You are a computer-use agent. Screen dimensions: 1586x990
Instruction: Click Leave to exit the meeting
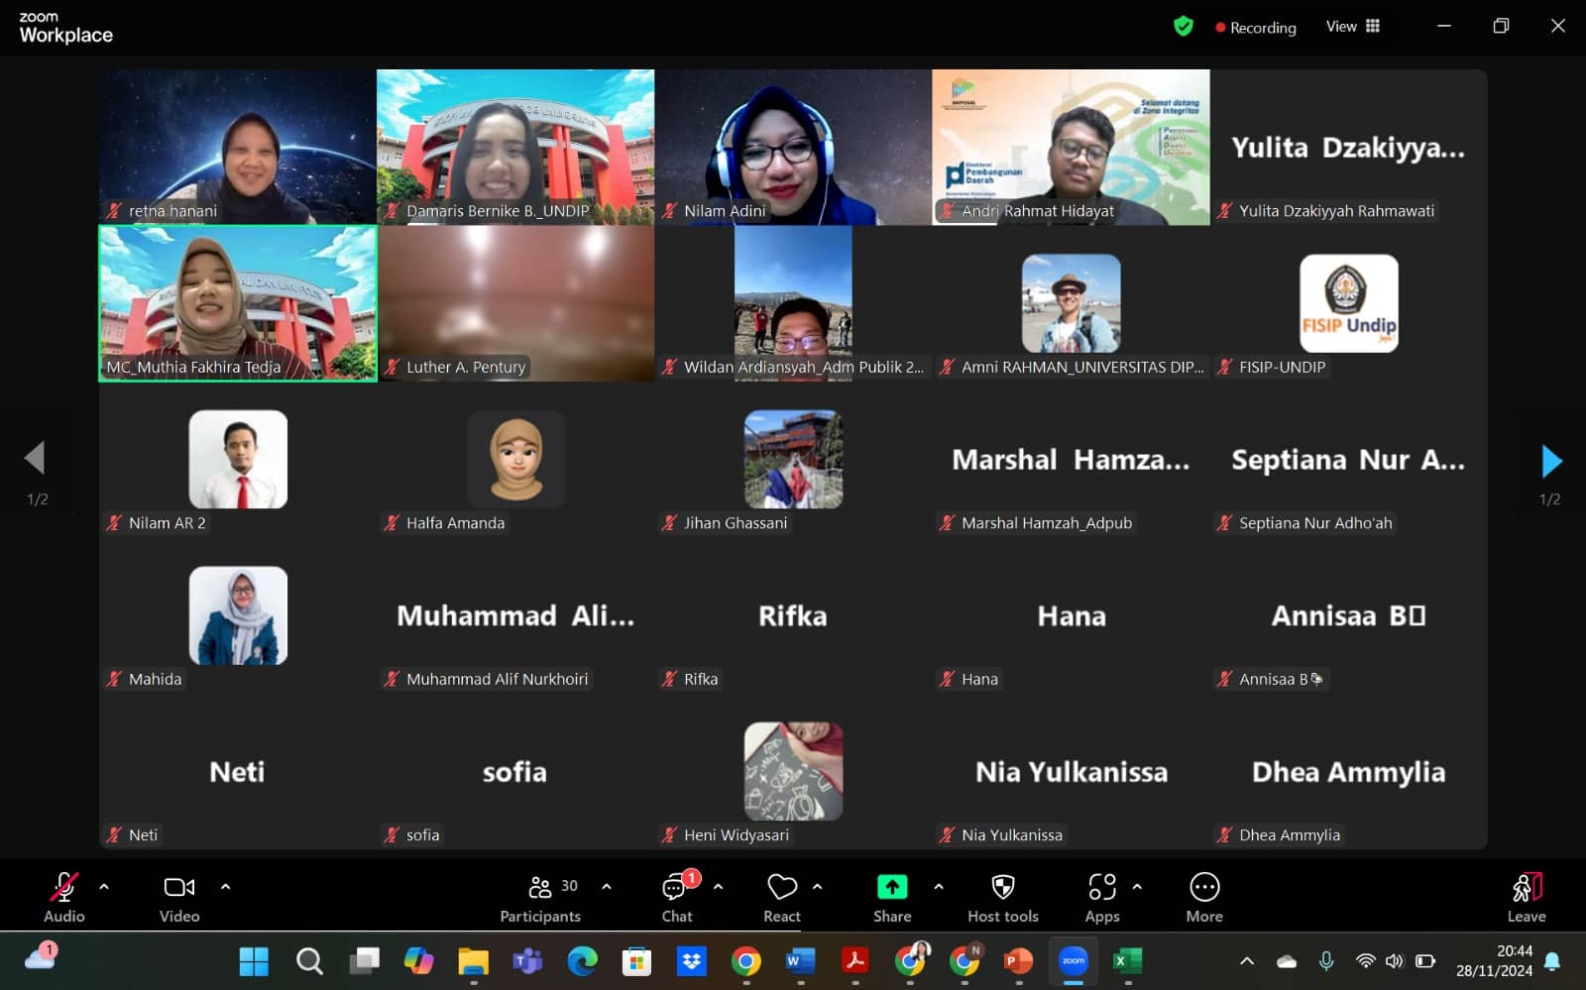point(1526,898)
